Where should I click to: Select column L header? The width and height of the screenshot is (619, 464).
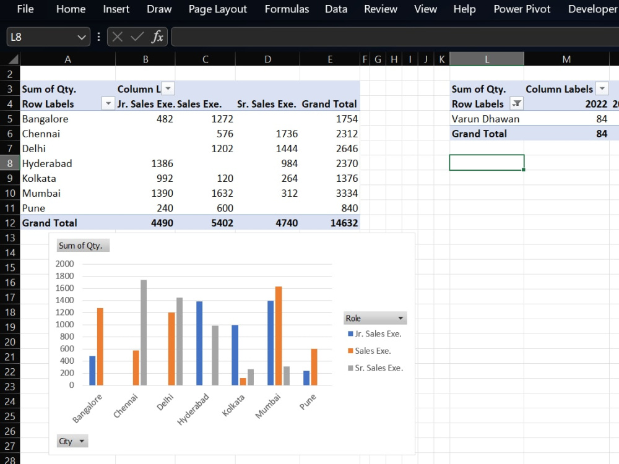click(x=487, y=59)
